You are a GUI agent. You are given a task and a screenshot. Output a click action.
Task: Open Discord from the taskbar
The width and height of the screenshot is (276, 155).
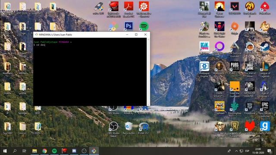(x=74, y=151)
